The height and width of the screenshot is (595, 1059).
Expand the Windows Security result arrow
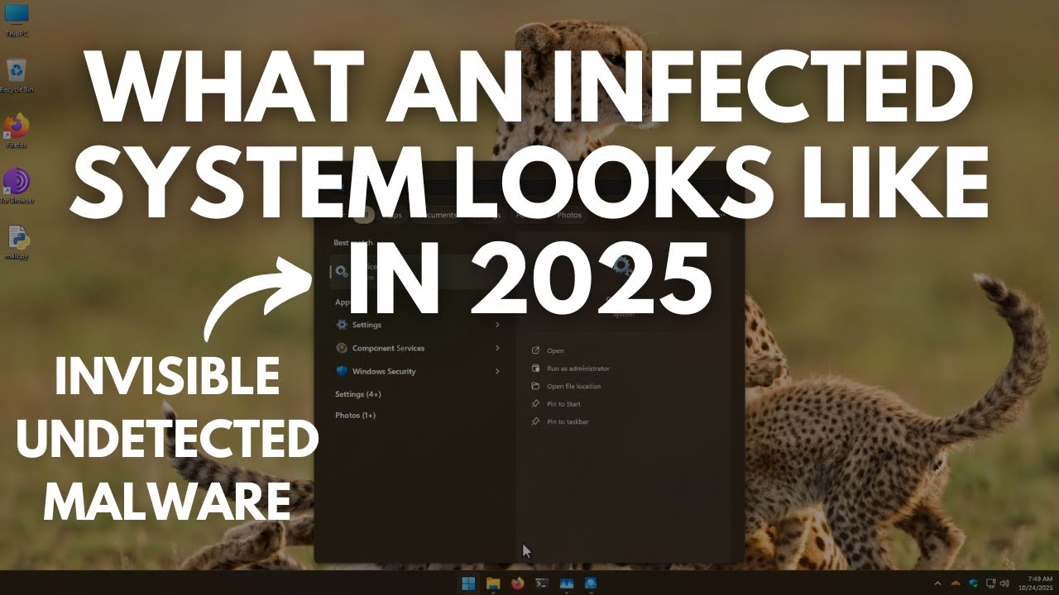pyautogui.click(x=497, y=371)
